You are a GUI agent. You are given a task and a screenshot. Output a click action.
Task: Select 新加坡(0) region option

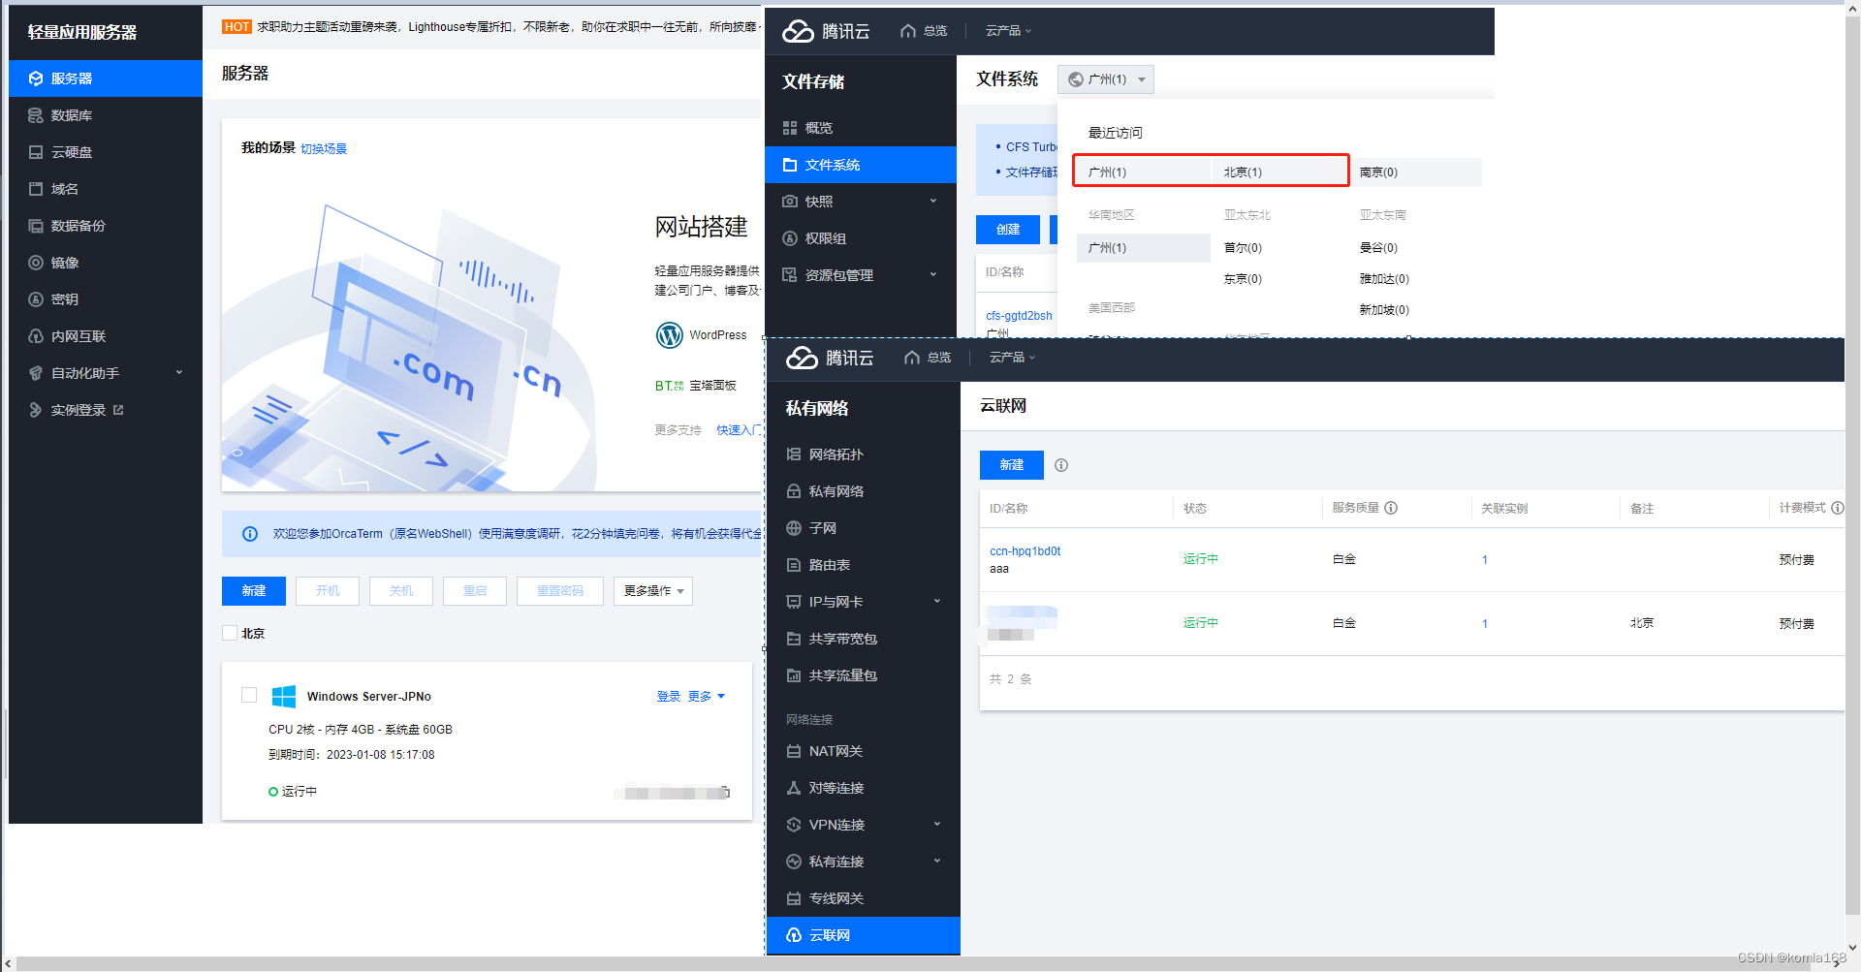tap(1384, 310)
